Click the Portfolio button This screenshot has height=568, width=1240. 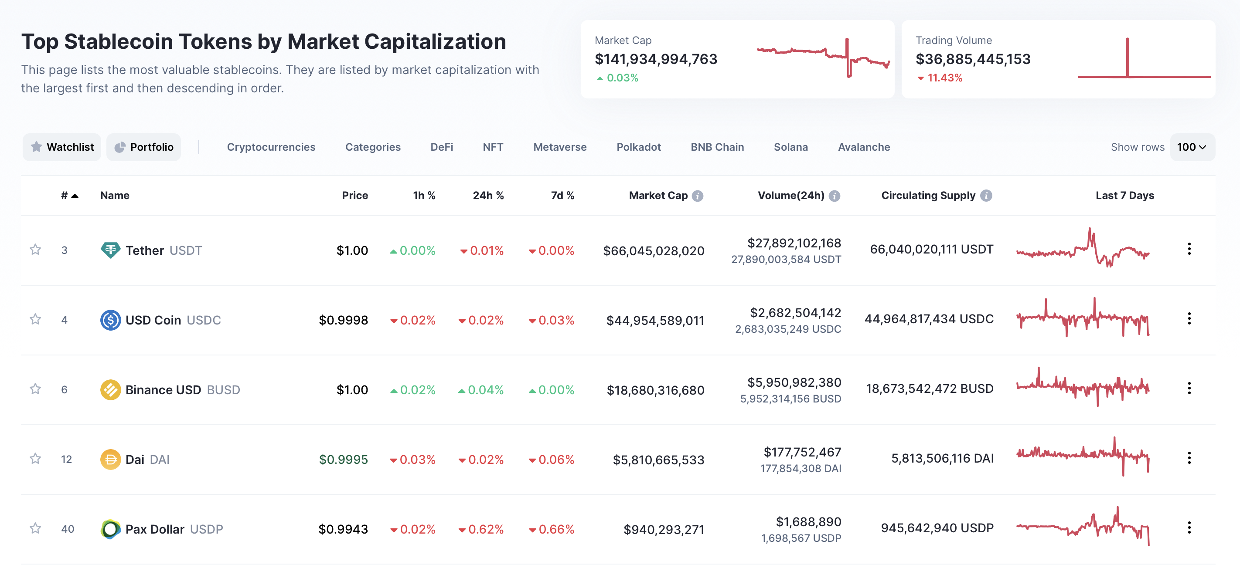point(143,147)
